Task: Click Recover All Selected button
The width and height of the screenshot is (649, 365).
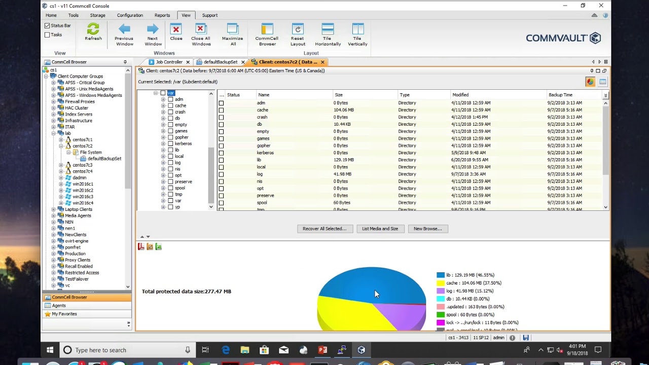Action: point(324,229)
